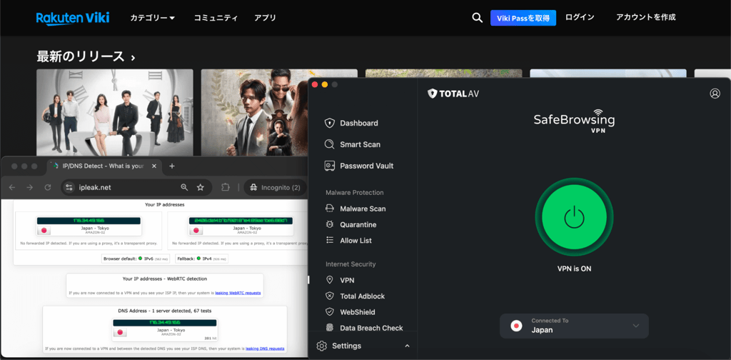Screen dimensions: 731x360
Task: Bookmark ipleak.net with the star icon
Action: 201,187
